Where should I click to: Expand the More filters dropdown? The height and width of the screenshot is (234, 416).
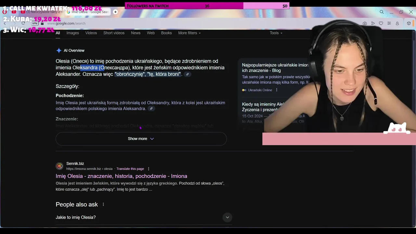(189, 33)
